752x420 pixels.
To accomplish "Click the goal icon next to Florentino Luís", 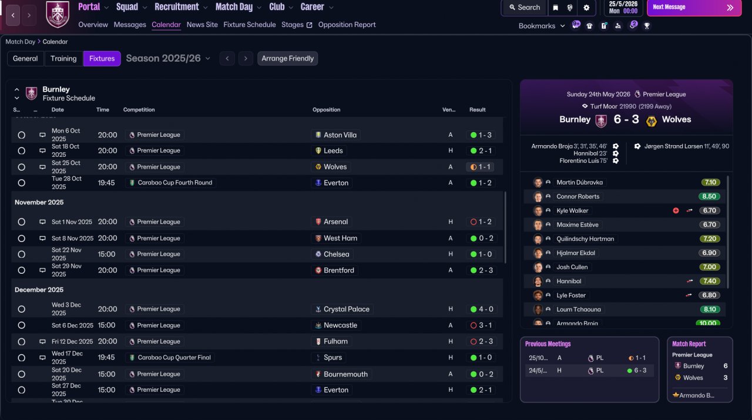I will click(616, 160).
